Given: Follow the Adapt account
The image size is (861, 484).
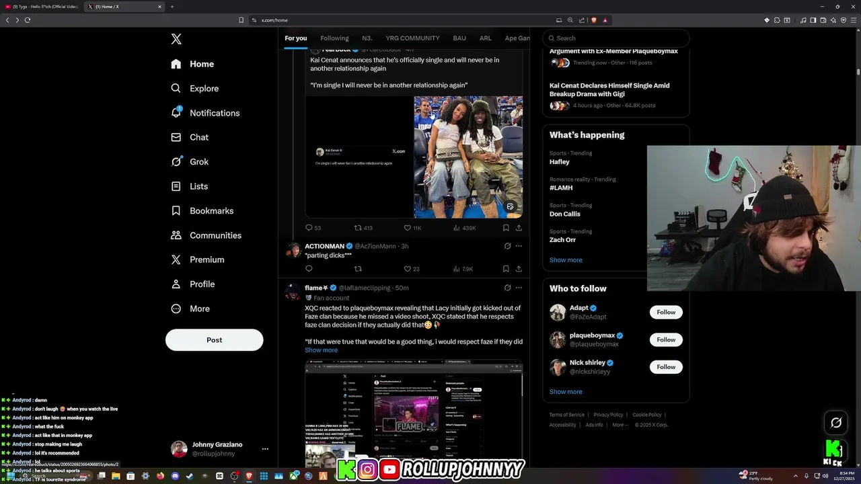Looking at the screenshot, I should pyautogui.click(x=666, y=312).
